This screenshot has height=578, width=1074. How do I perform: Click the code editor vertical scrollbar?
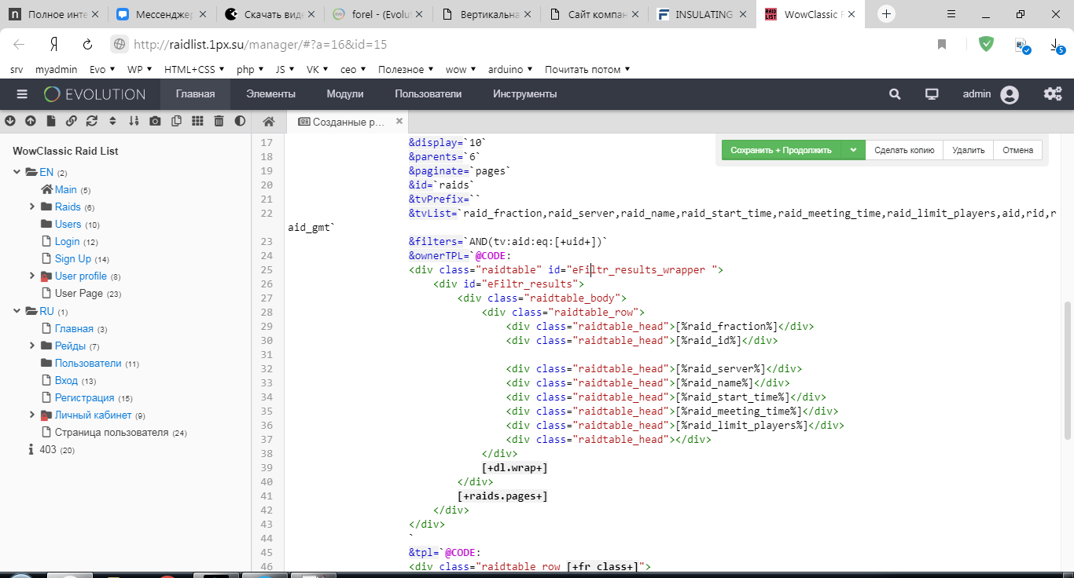(1067, 370)
